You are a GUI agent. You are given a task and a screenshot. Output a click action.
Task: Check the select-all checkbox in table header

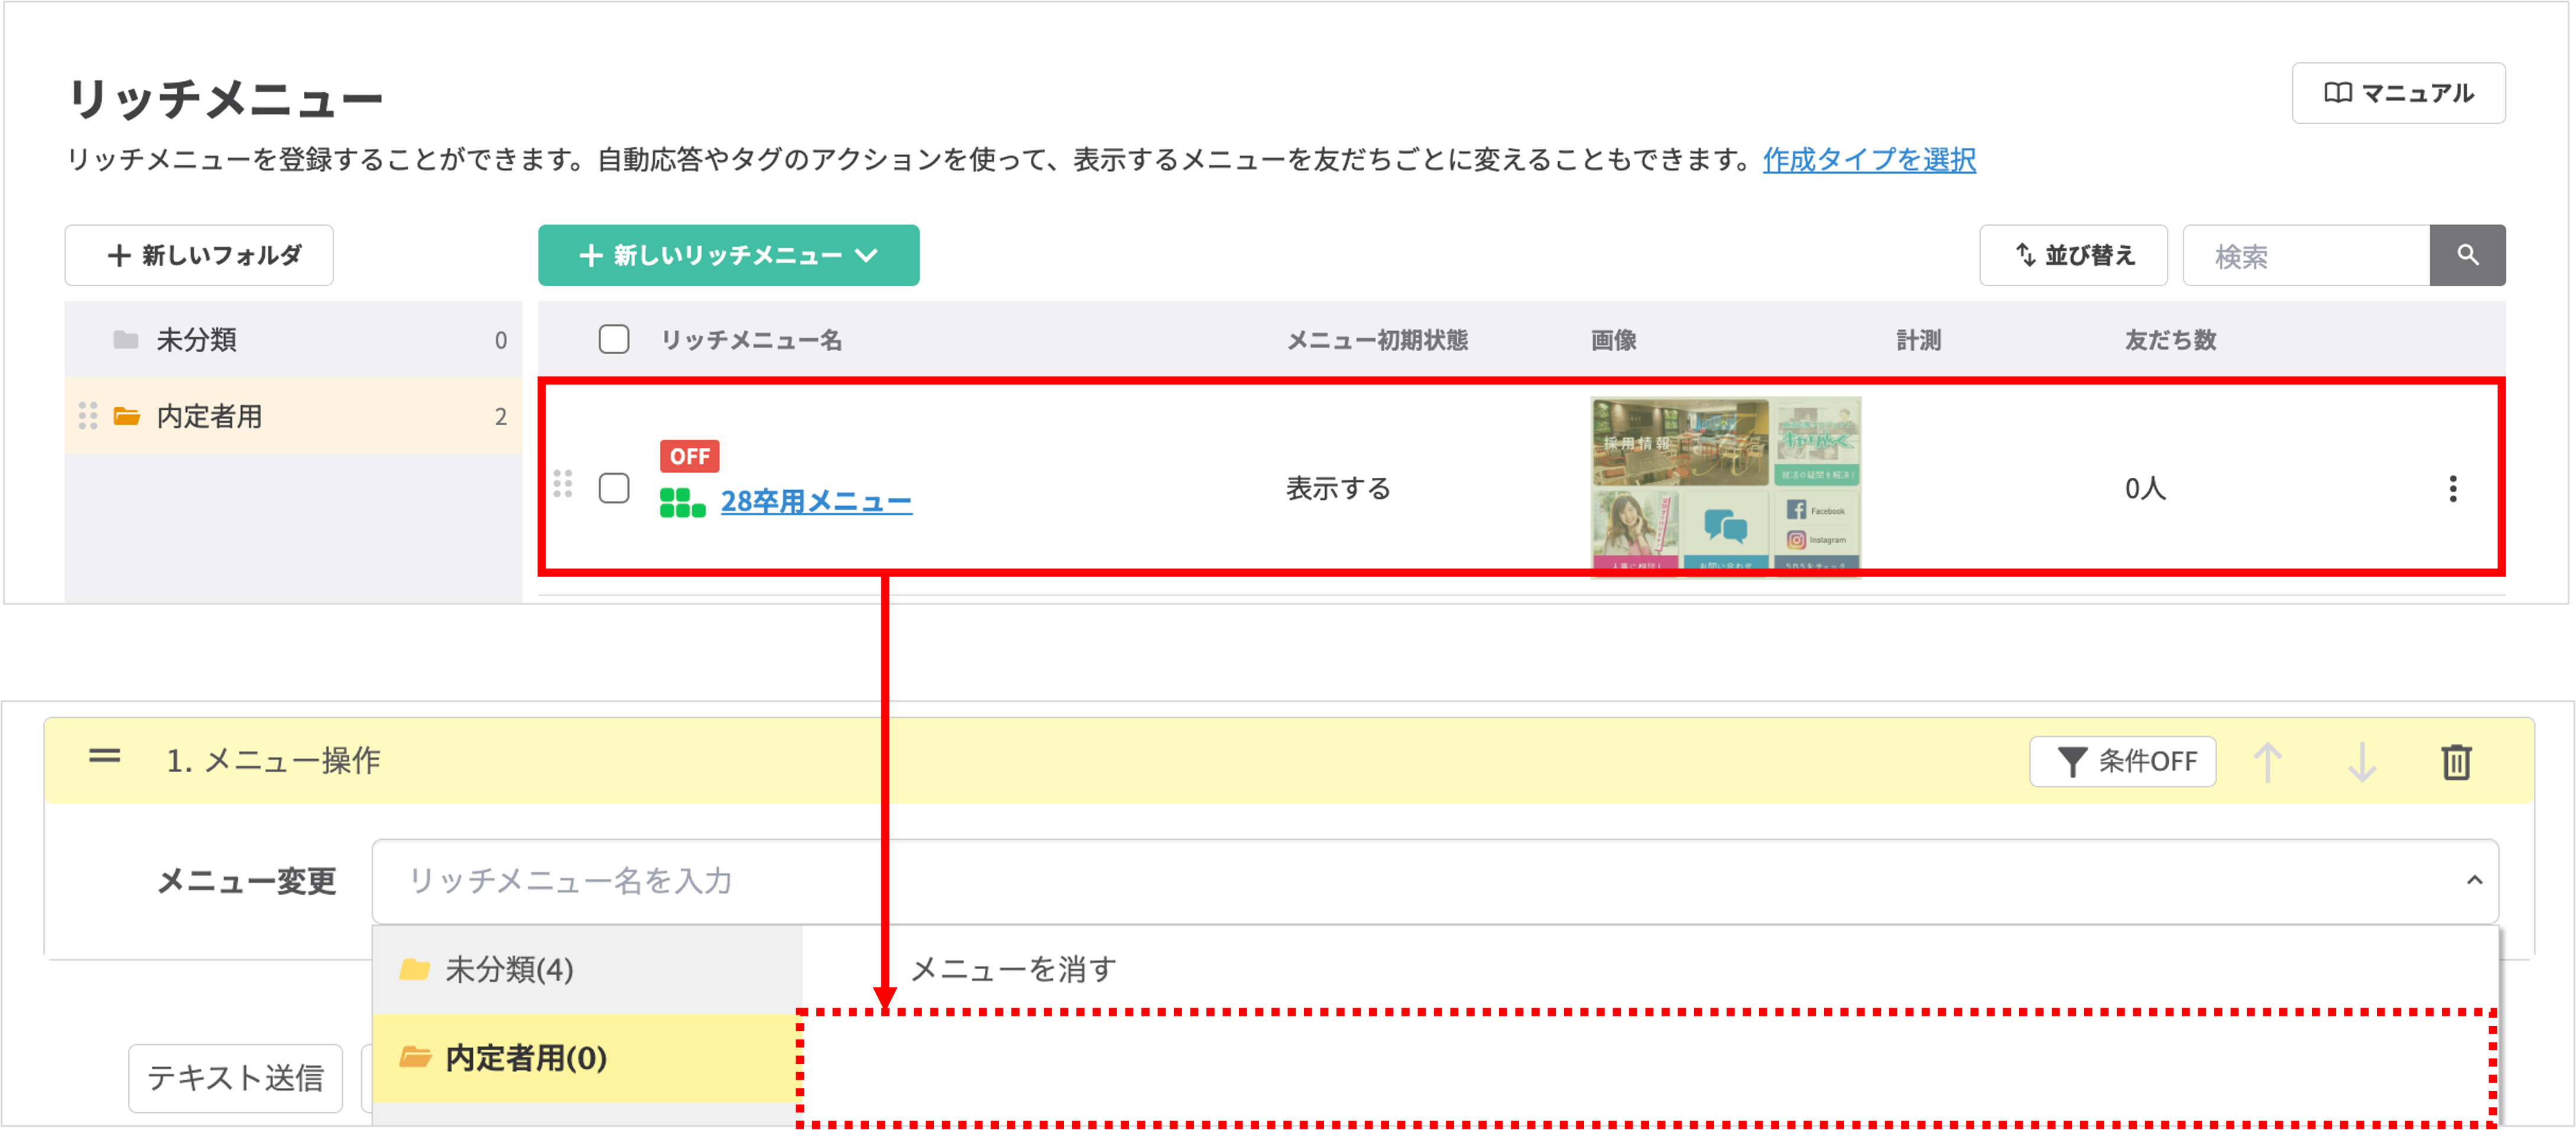(x=613, y=340)
